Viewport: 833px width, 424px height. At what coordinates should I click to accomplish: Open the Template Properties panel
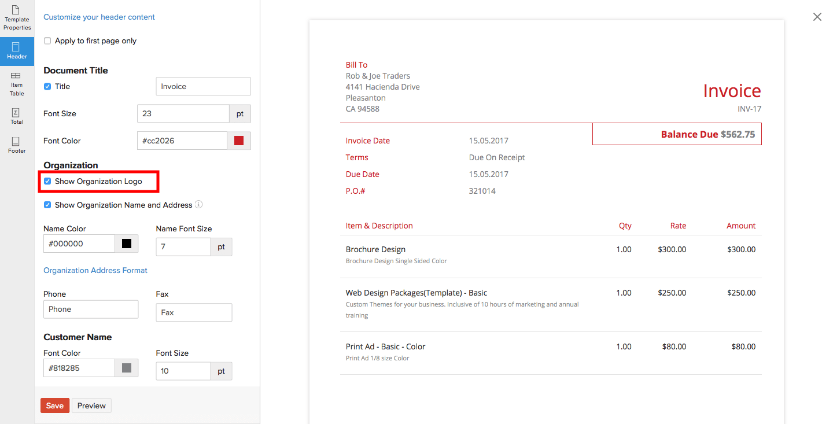(17, 17)
